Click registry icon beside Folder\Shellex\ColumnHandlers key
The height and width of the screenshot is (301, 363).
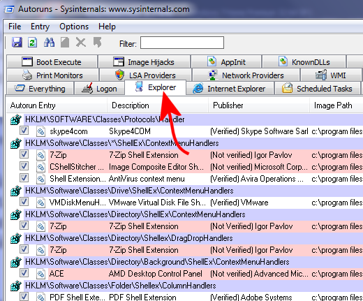pyautogui.click(x=16, y=286)
